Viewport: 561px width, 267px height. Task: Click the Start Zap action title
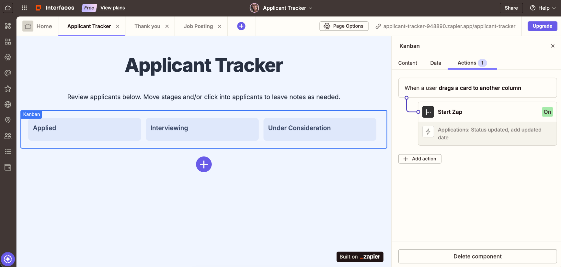pyautogui.click(x=450, y=112)
